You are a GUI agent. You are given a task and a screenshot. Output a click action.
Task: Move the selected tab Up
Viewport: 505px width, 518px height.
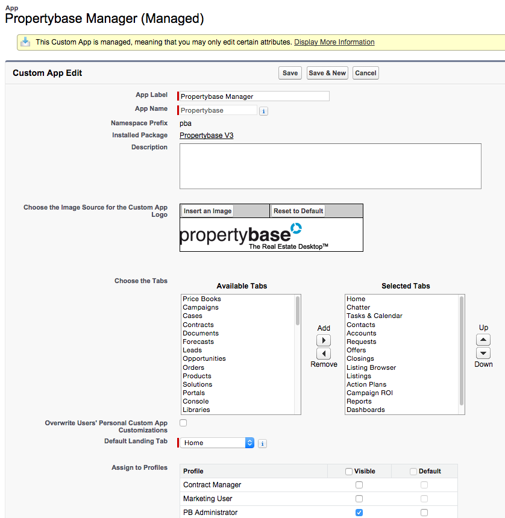tap(483, 340)
